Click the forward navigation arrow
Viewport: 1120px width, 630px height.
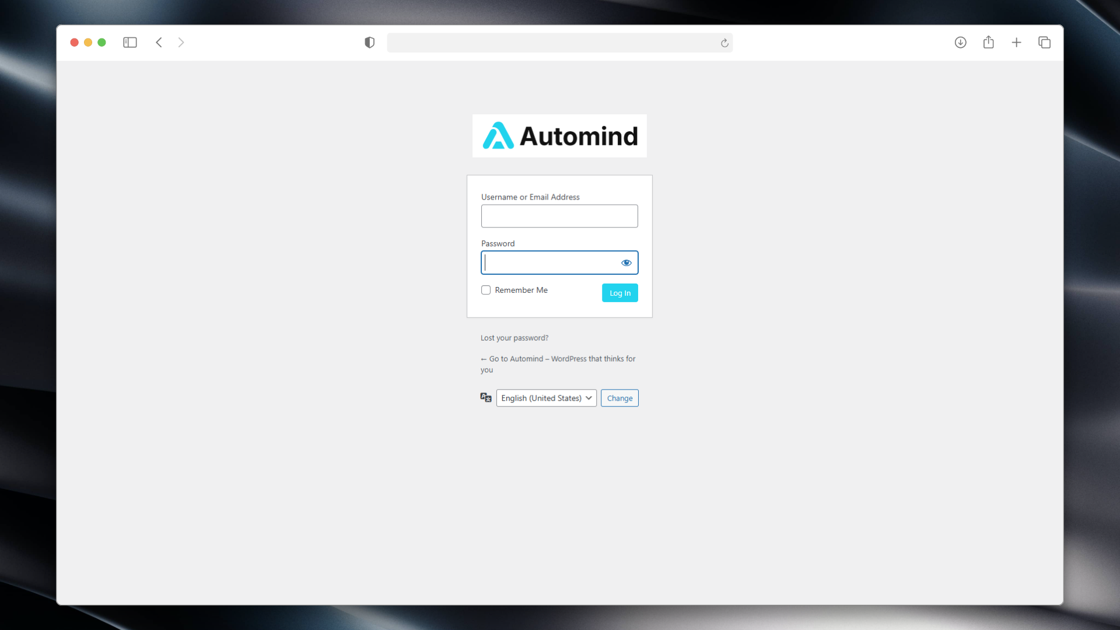click(181, 42)
